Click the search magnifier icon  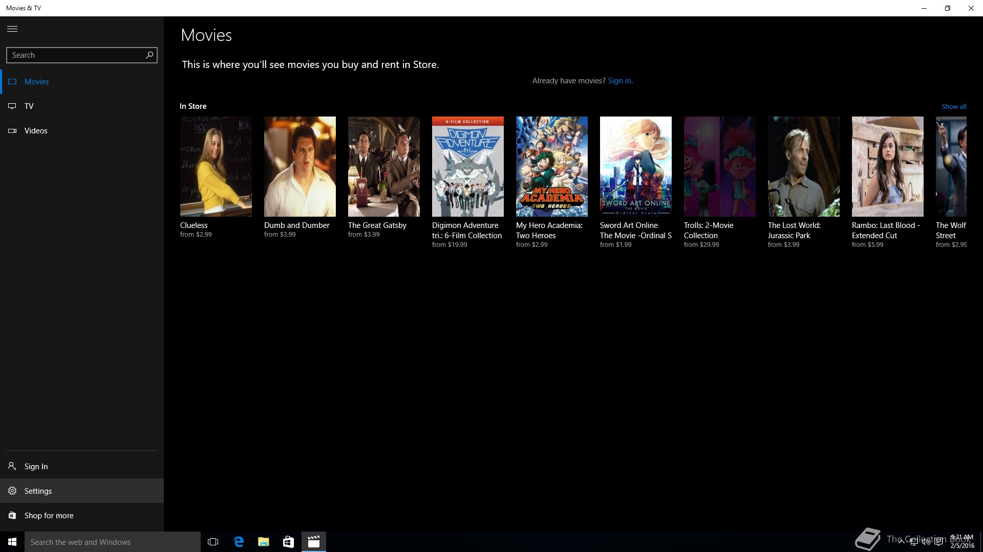149,55
